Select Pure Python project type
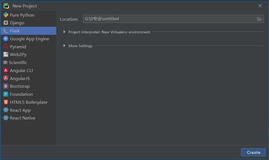The image size is (269, 160). pos(28,15)
